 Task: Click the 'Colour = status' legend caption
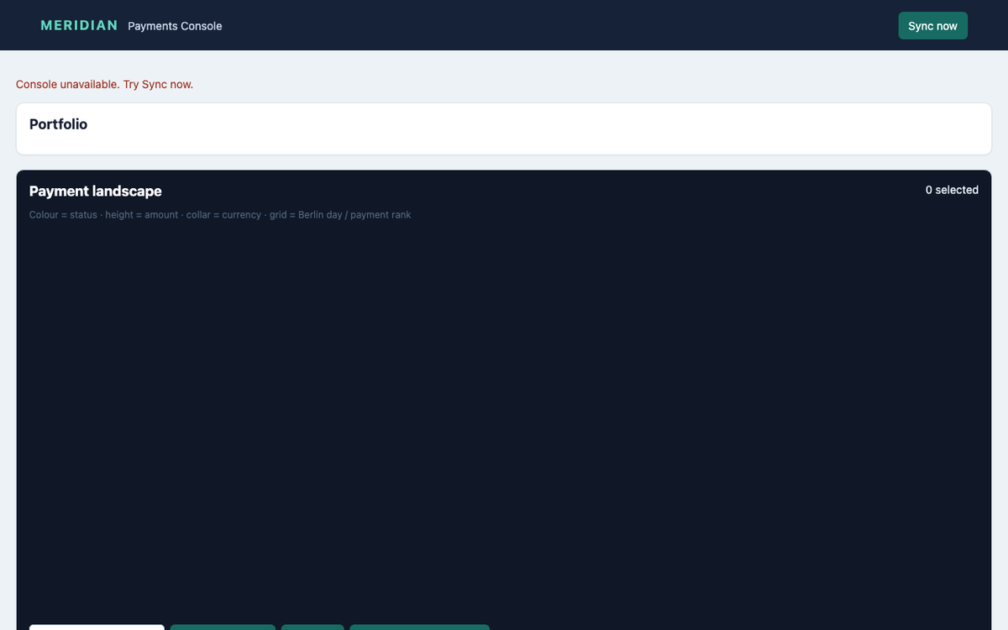pos(220,215)
